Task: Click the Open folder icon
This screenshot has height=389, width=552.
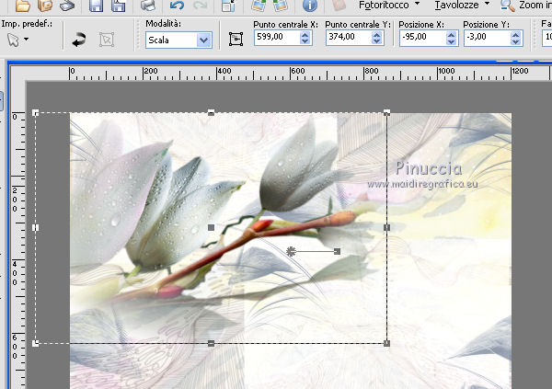Action: click(x=23, y=6)
